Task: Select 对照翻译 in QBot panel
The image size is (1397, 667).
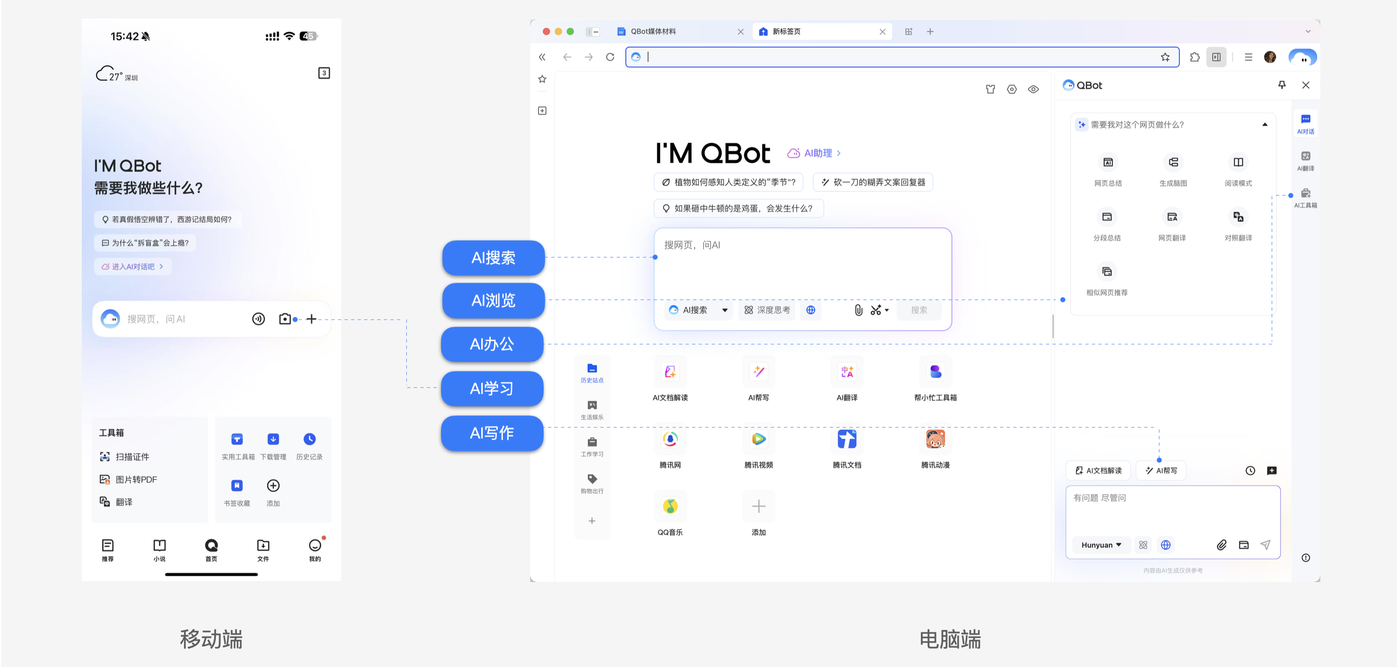Action: click(x=1238, y=225)
